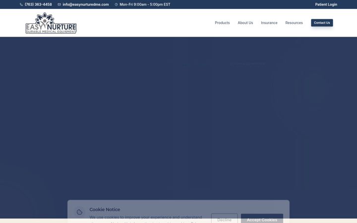Screen dimensions: 357x223
Task: Open the About Us menu
Action: (x=245, y=23)
